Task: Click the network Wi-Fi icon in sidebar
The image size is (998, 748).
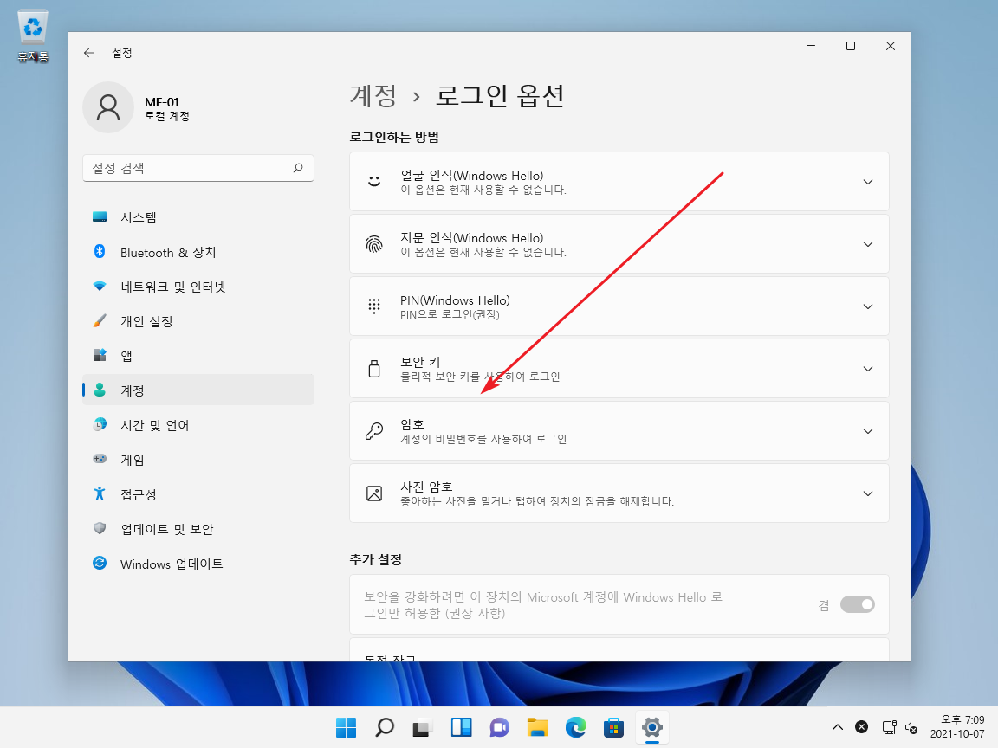Action: 100,286
